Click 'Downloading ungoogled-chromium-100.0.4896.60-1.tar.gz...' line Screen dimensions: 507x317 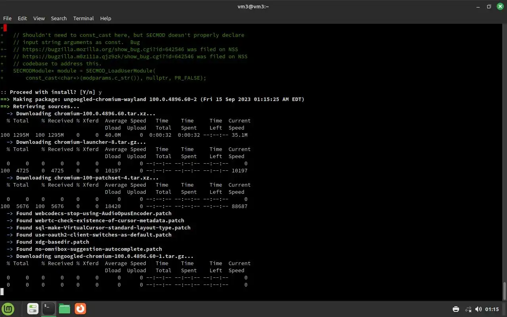(x=100, y=256)
